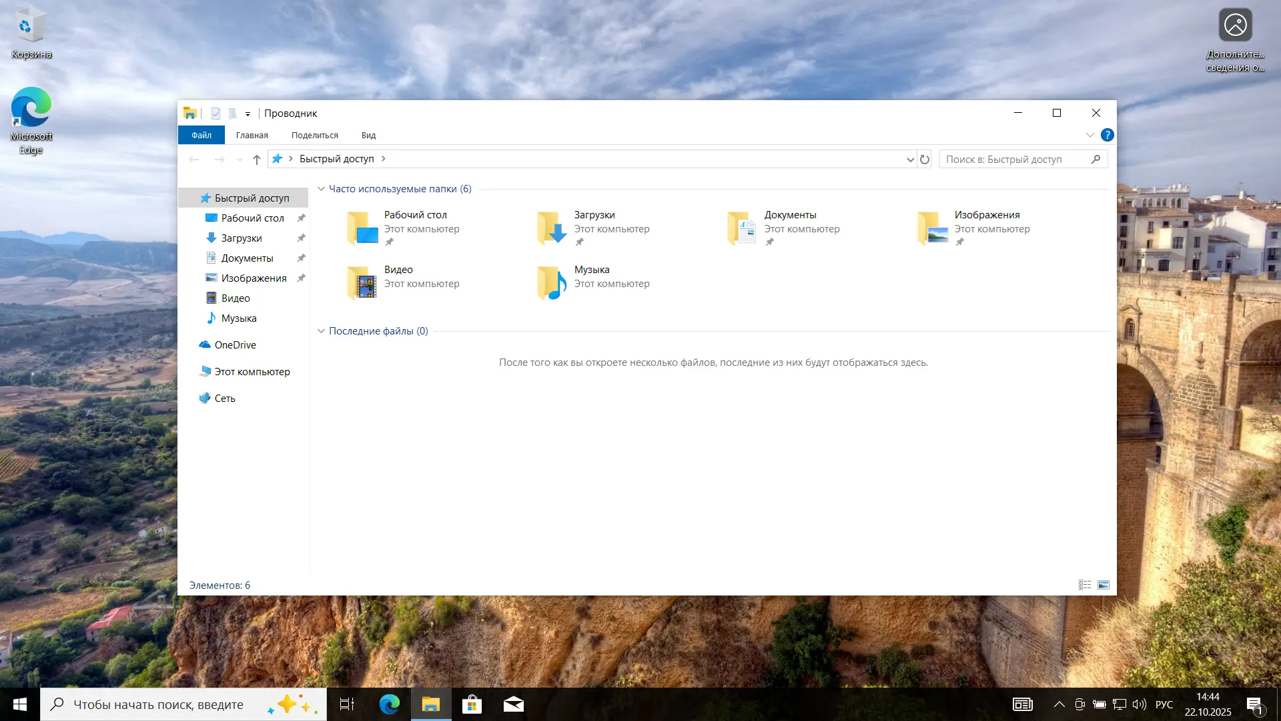Screen dimensions: 1281x721
Task: Open the Help question mark icon
Action: [1107, 135]
